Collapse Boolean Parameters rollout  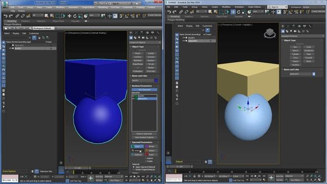pos(142,86)
